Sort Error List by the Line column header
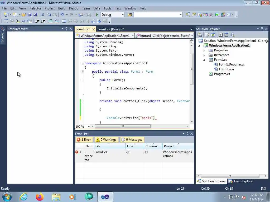Screen dimensions: 270x202 135,146
